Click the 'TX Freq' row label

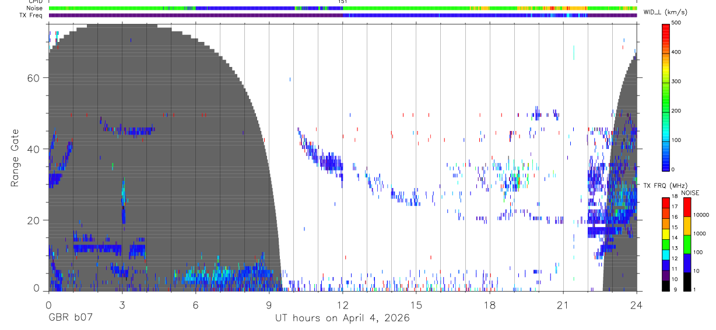[x=31, y=15]
